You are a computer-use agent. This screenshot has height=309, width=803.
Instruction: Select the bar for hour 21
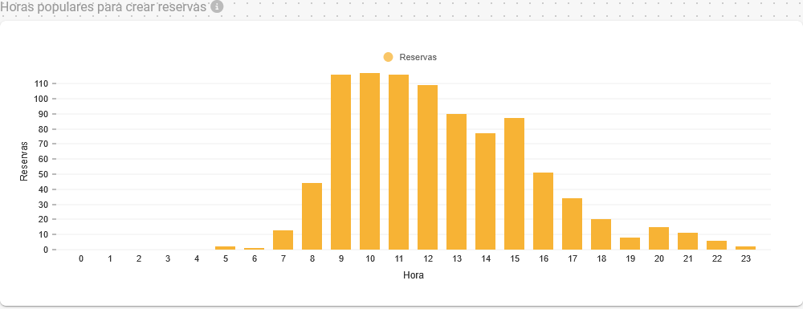pyautogui.click(x=688, y=242)
